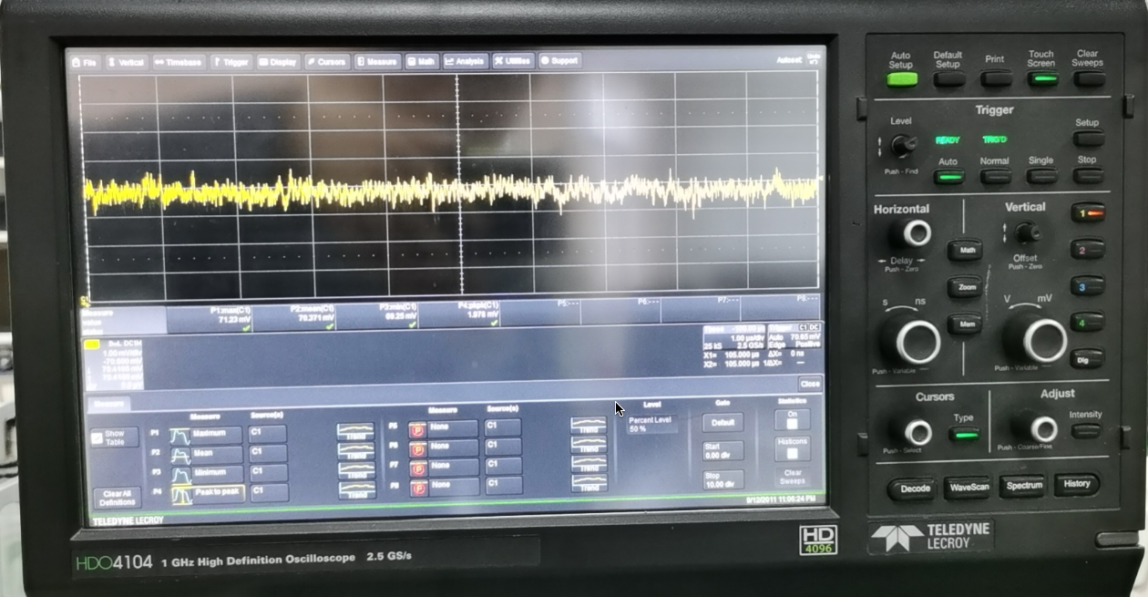Open the Utilities menu
The image size is (1148, 597).
513,61
